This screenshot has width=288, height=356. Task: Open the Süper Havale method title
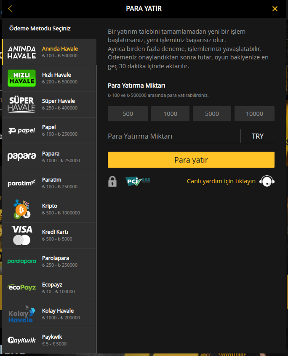pos(59,101)
